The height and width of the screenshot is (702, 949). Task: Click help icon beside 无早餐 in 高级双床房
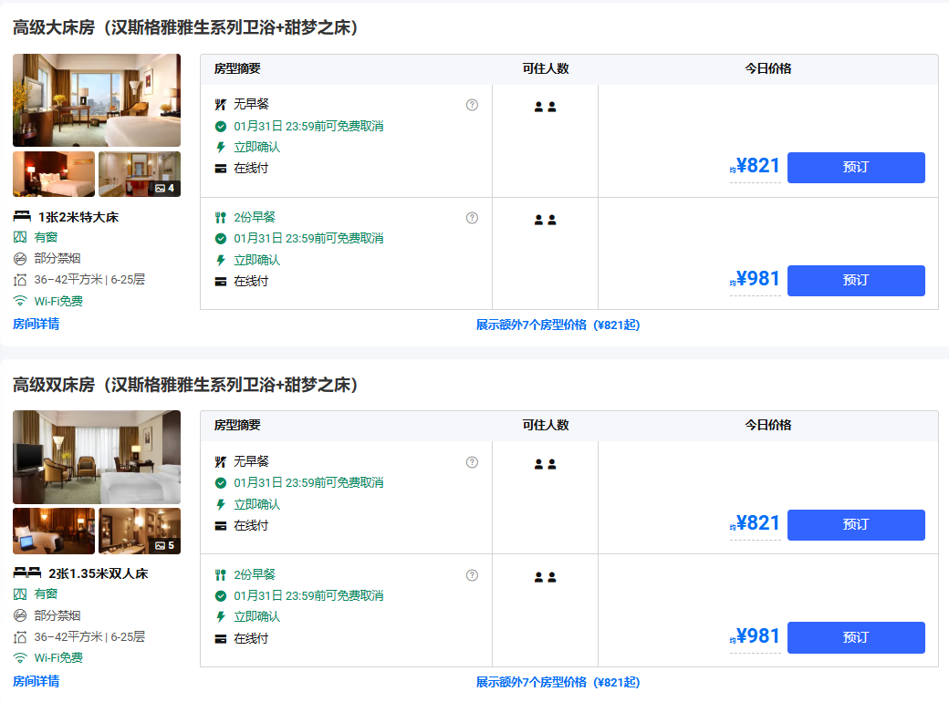472,462
